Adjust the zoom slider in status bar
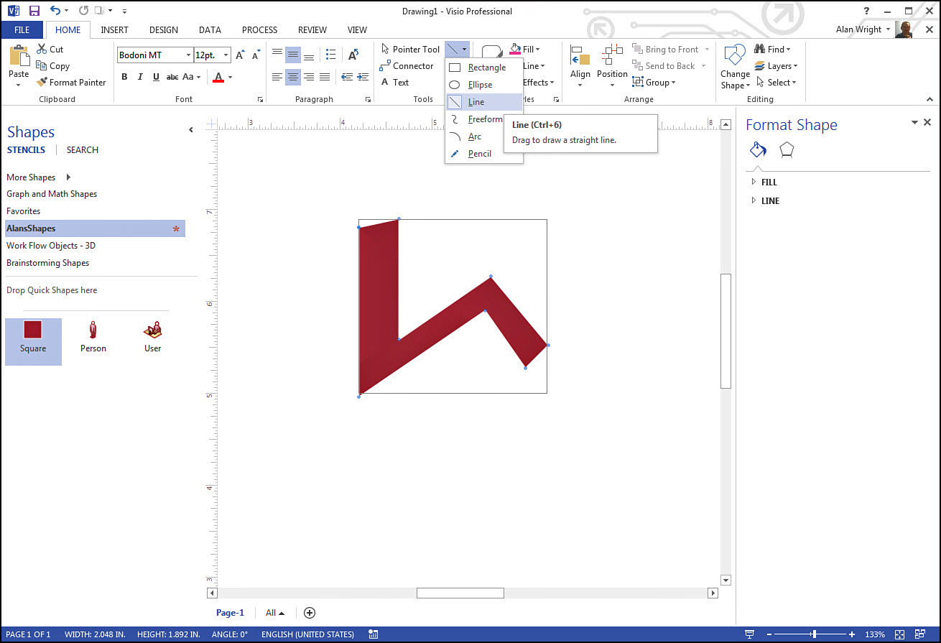 [x=814, y=634]
